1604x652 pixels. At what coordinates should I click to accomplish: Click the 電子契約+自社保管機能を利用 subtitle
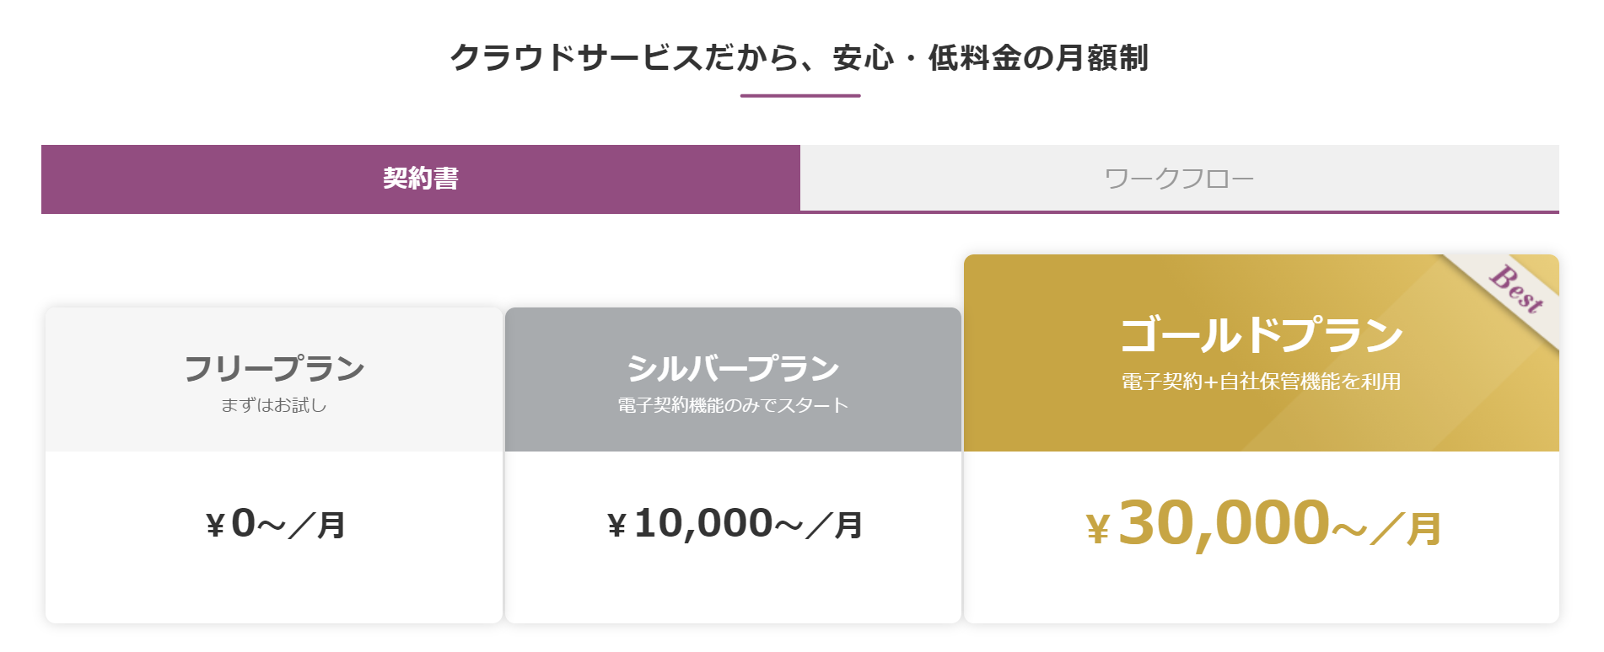click(x=1261, y=382)
